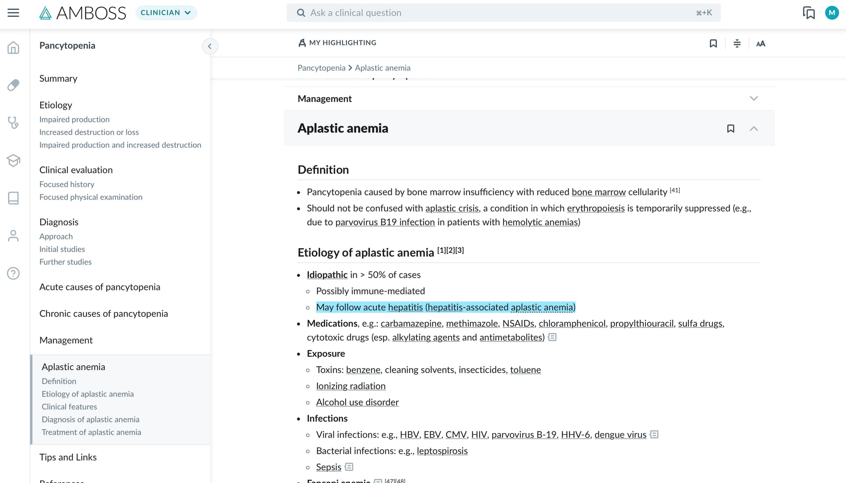Click the blue highlighted hepatitis sentence
The height and width of the screenshot is (483, 846).
(x=445, y=308)
